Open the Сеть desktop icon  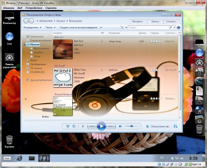coord(9,39)
